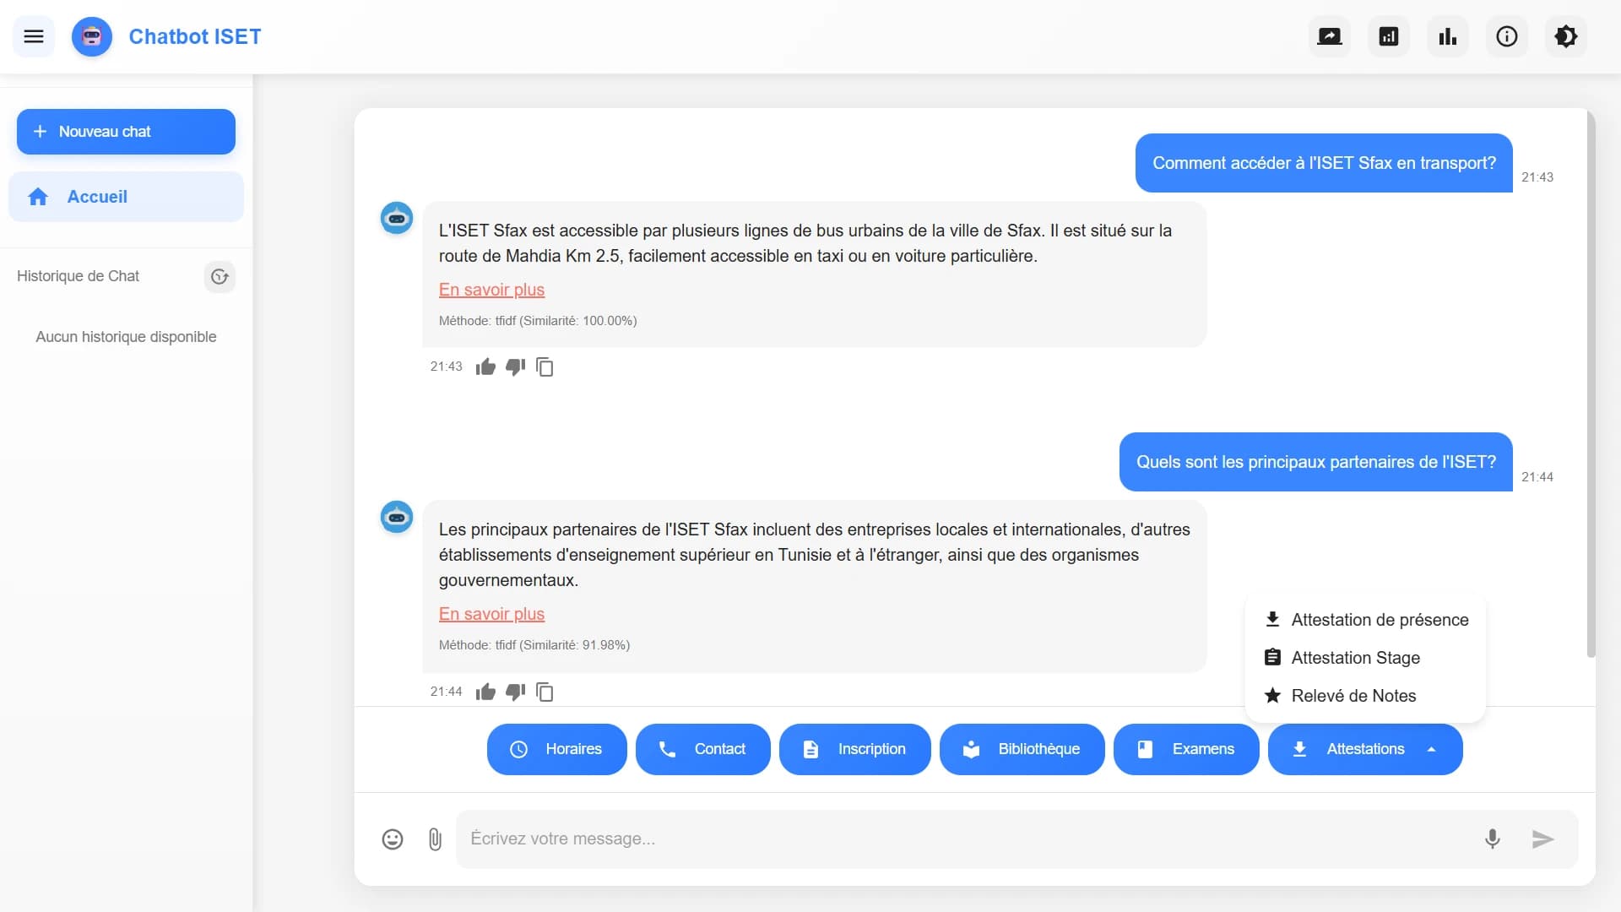Click in the message input field
1621x912 pixels.
point(929,839)
